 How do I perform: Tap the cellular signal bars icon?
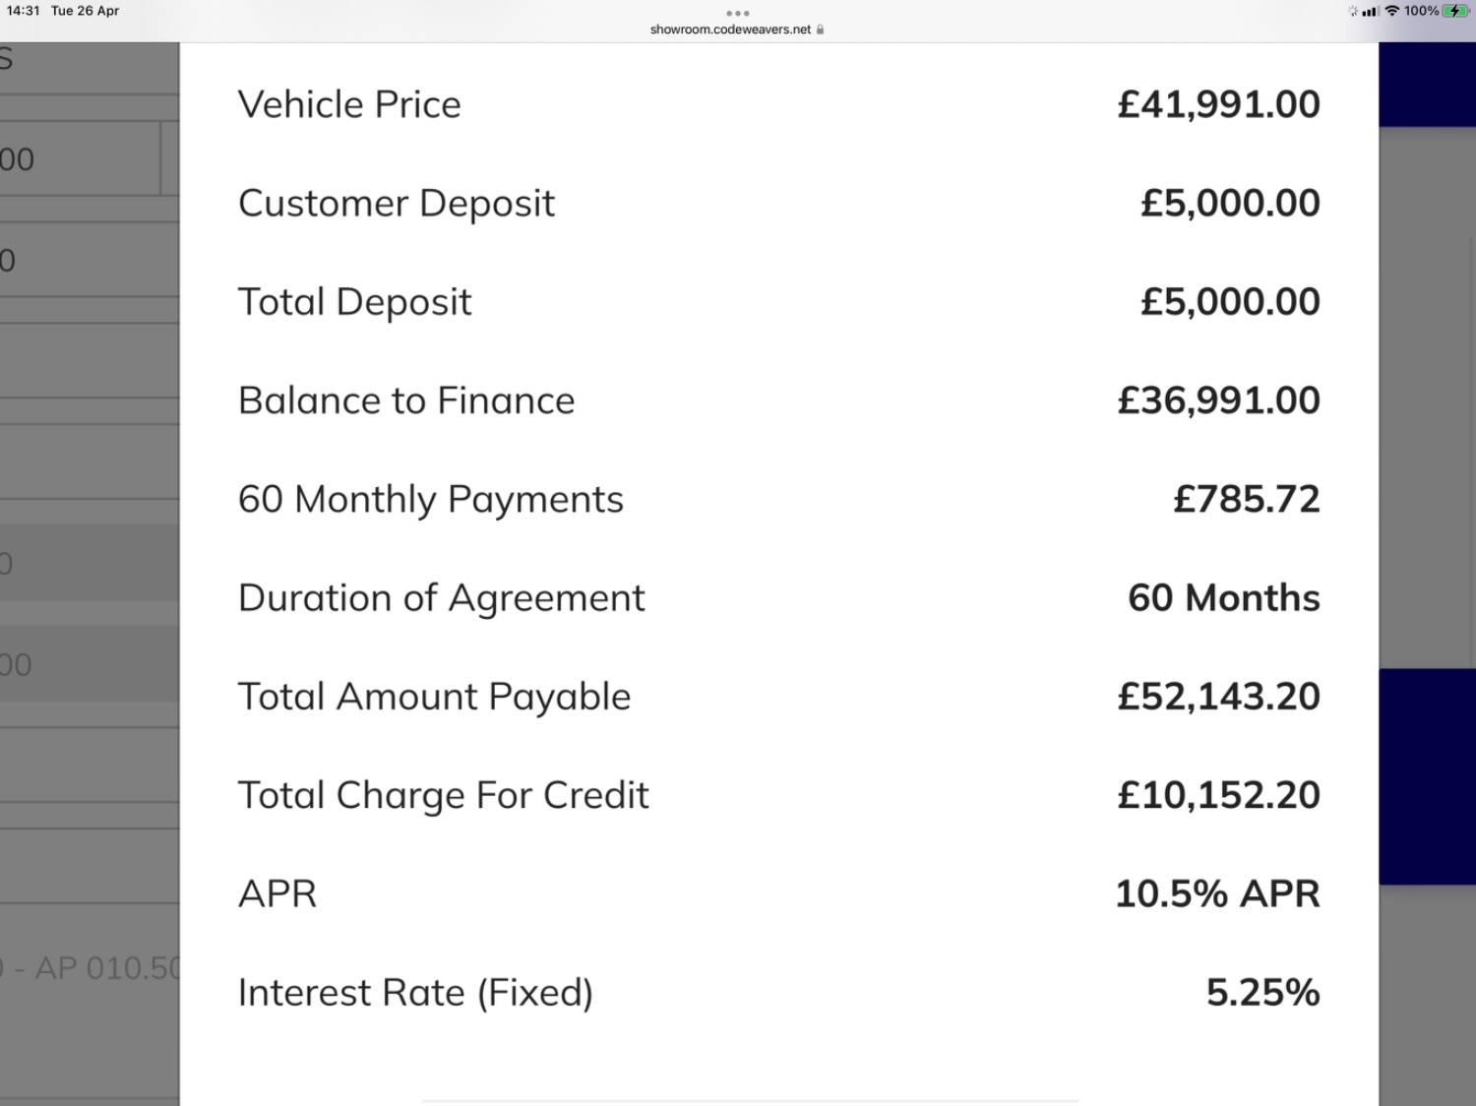click(1370, 11)
